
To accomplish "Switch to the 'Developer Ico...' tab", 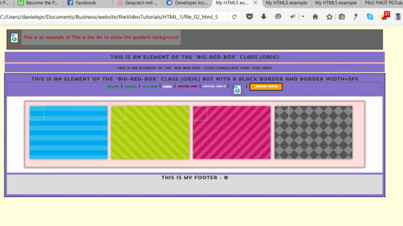I will [187, 3].
